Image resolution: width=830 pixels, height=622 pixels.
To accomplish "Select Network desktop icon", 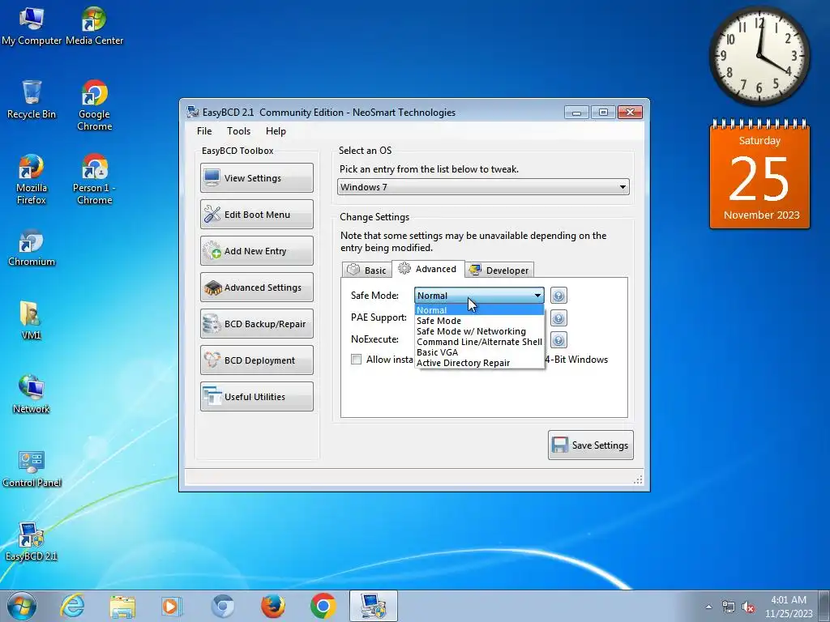I will point(32,394).
